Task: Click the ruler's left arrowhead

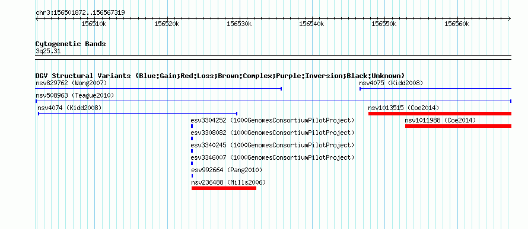Action: coord(37,19)
